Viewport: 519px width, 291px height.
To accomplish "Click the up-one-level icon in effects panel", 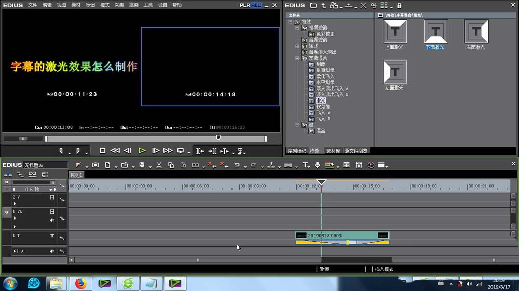I will [x=323, y=5].
